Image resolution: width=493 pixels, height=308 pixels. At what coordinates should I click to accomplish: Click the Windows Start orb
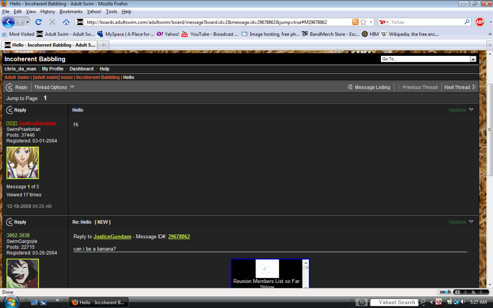(x=11, y=302)
